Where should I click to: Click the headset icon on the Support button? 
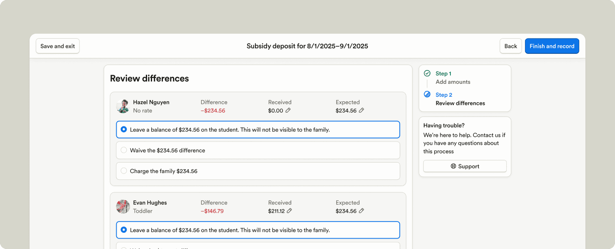(453, 166)
